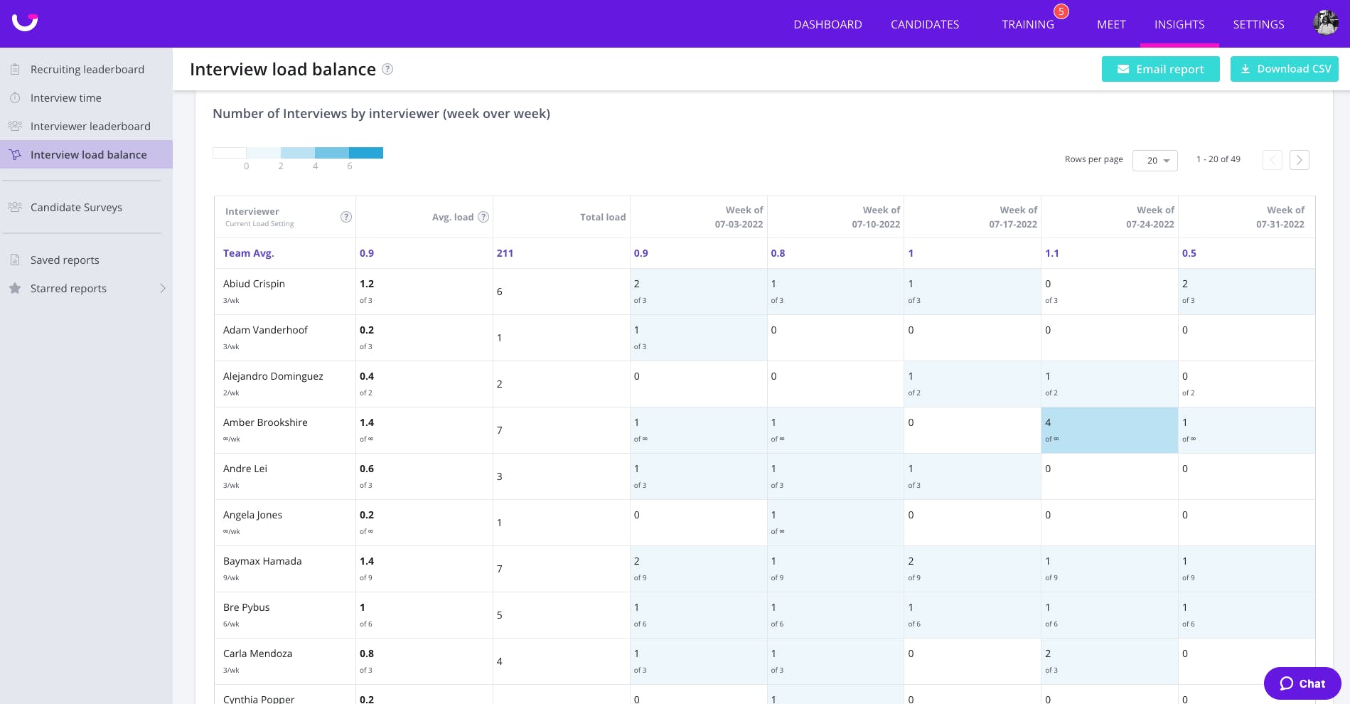Click help icon beside Interview load balance title
The width and height of the screenshot is (1350, 704).
pyautogui.click(x=387, y=69)
